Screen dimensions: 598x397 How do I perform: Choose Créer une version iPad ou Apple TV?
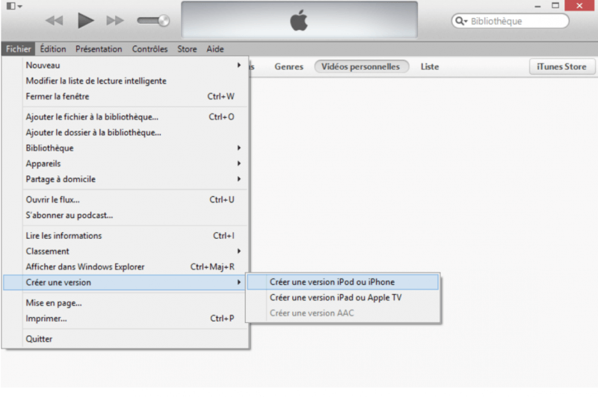point(343,298)
